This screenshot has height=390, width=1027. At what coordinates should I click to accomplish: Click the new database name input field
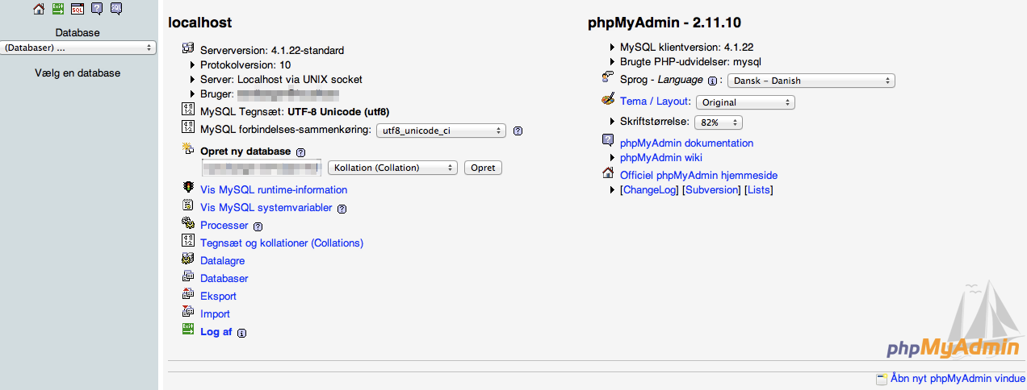point(262,168)
